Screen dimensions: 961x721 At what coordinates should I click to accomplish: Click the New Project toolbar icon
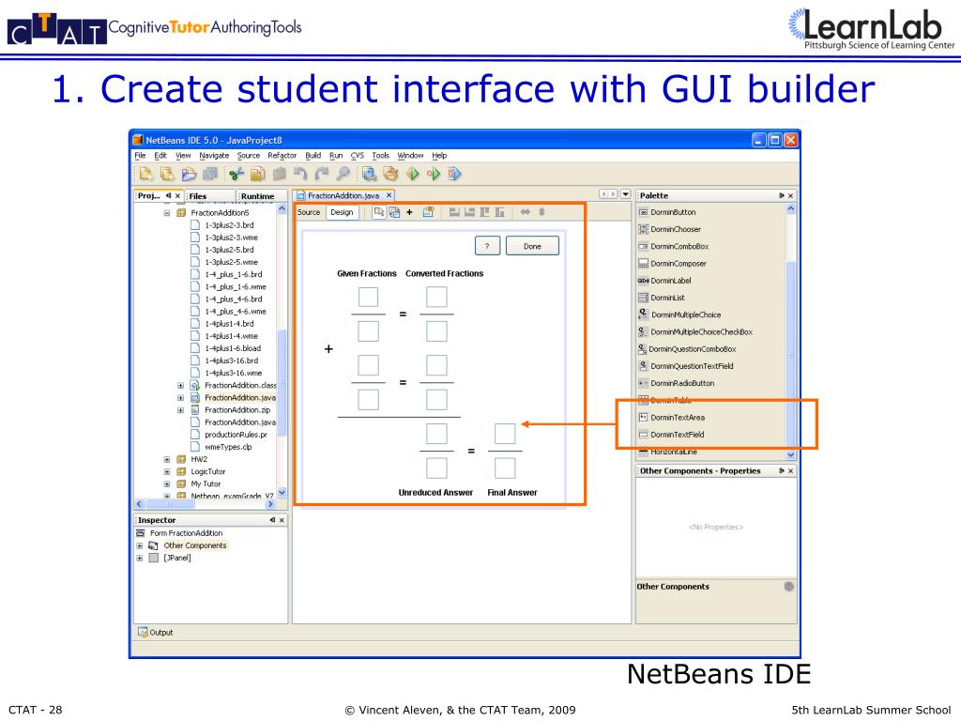[167, 174]
